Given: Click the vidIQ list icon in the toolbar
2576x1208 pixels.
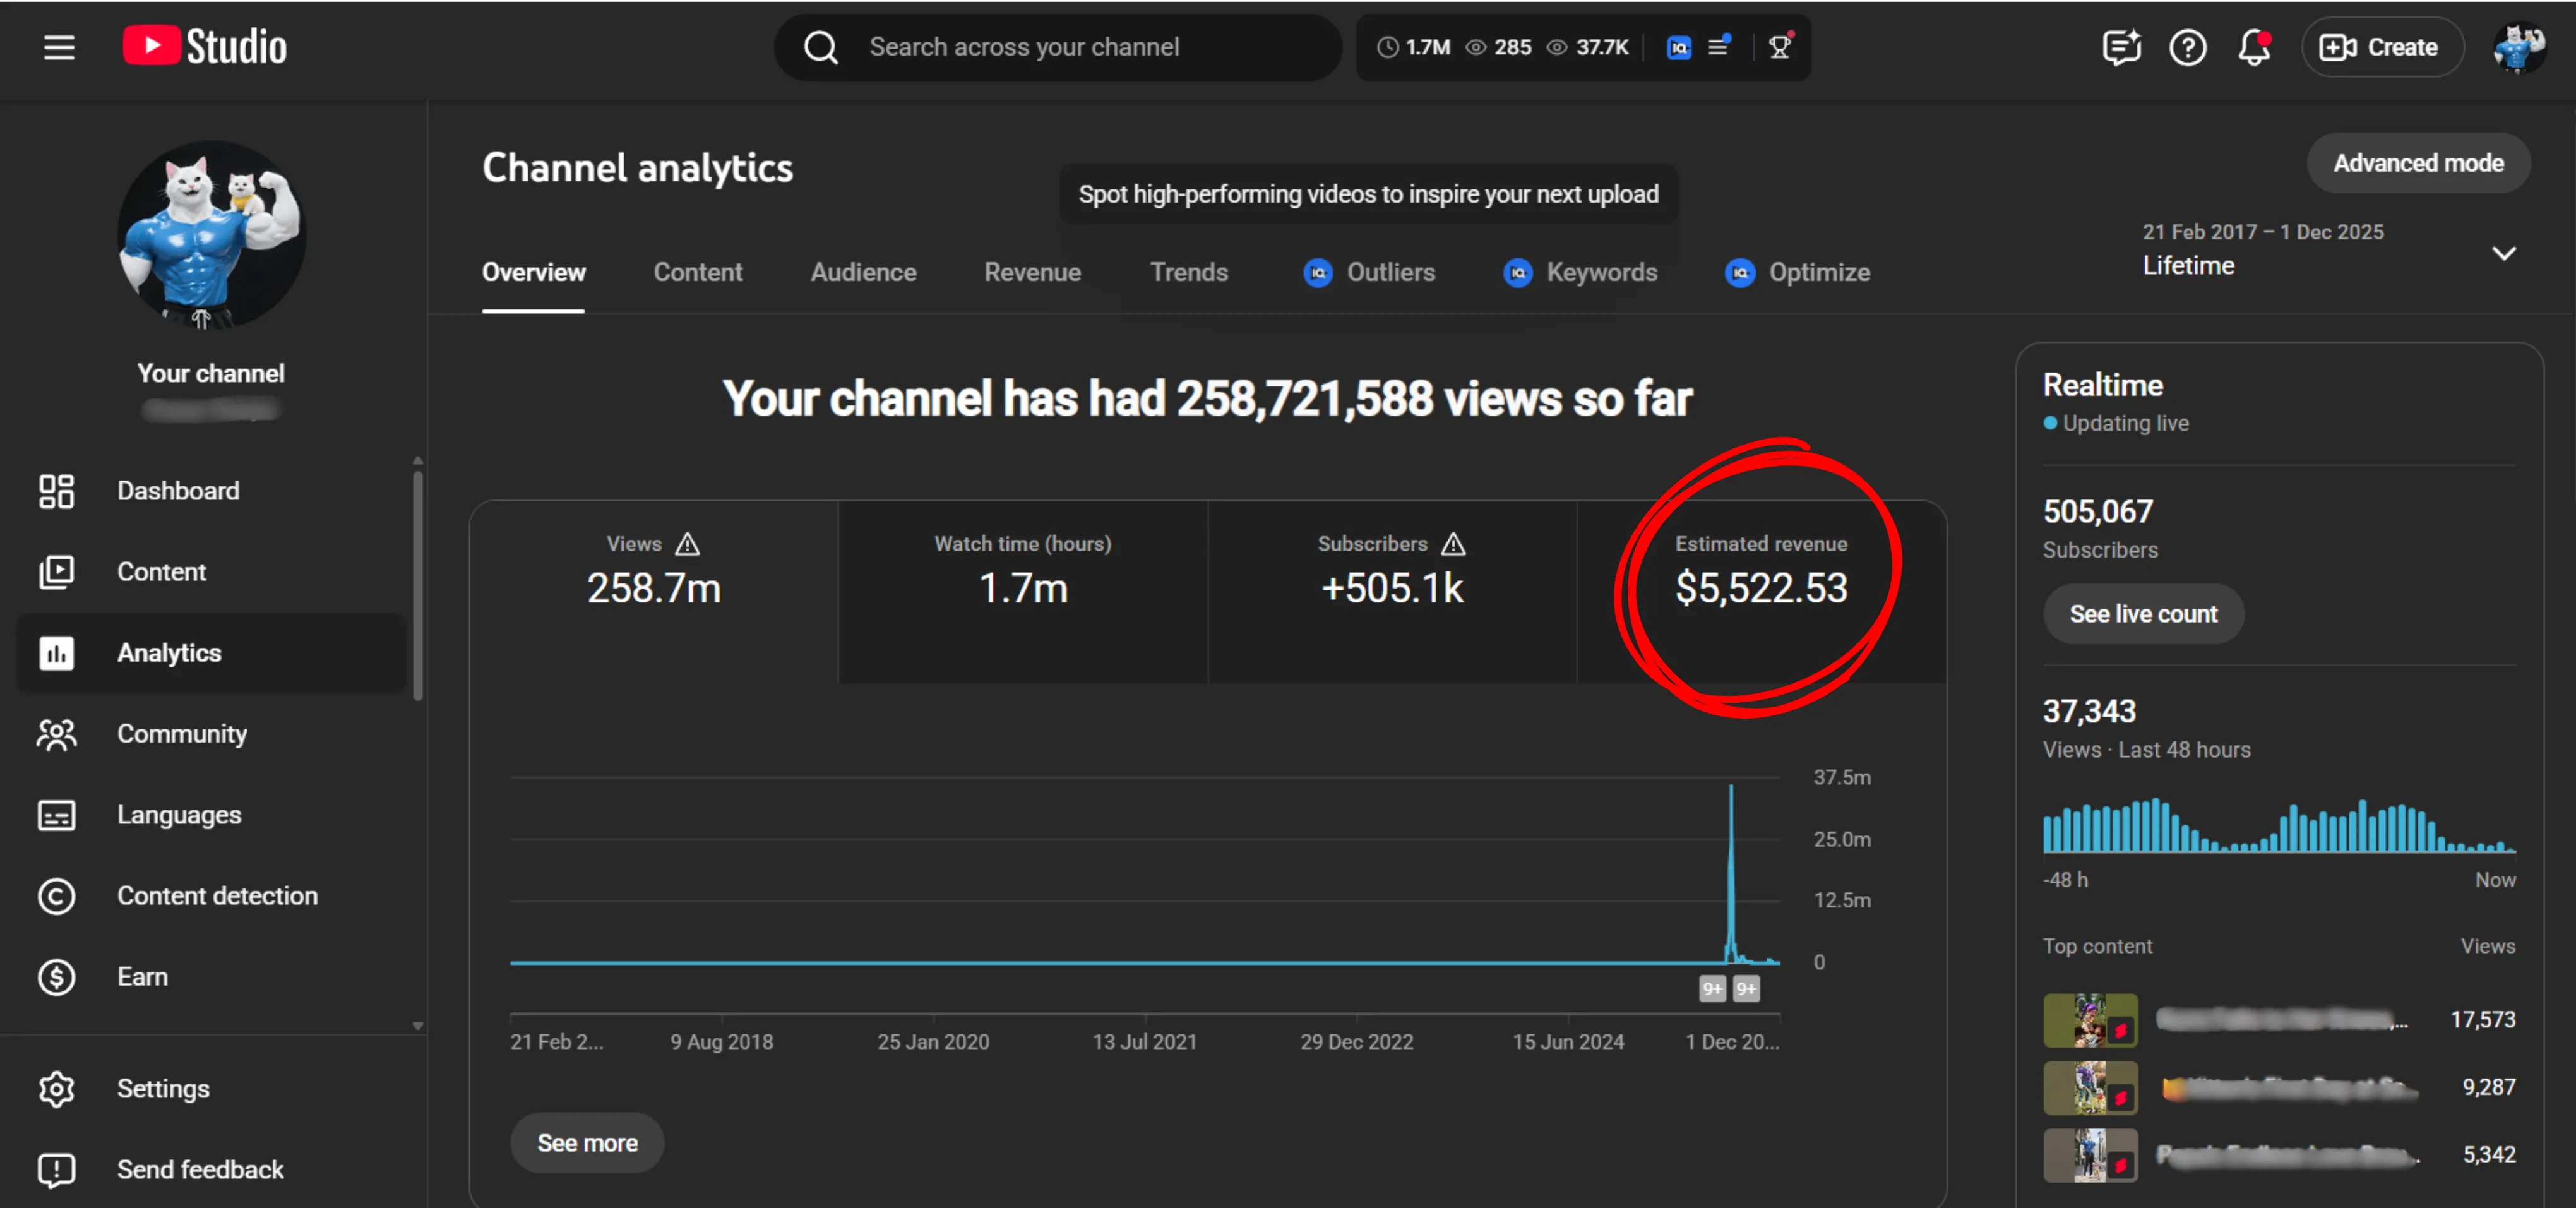Looking at the screenshot, I should tap(1719, 47).
